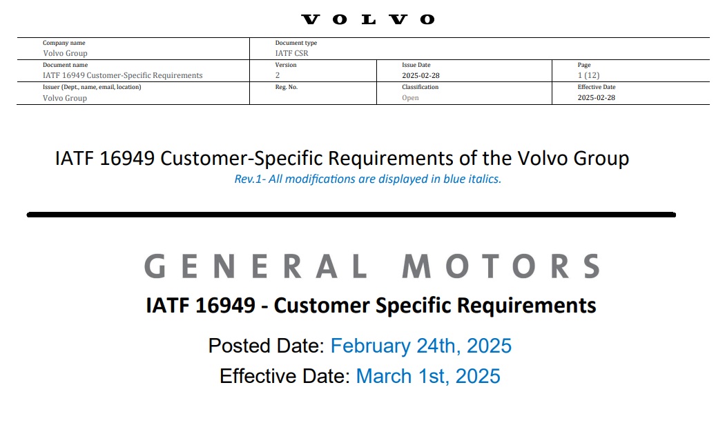Viewport: 725px width, 423px height.
Task: Click the bold Customer Specific Requirements subtitle
Action: [x=371, y=306]
